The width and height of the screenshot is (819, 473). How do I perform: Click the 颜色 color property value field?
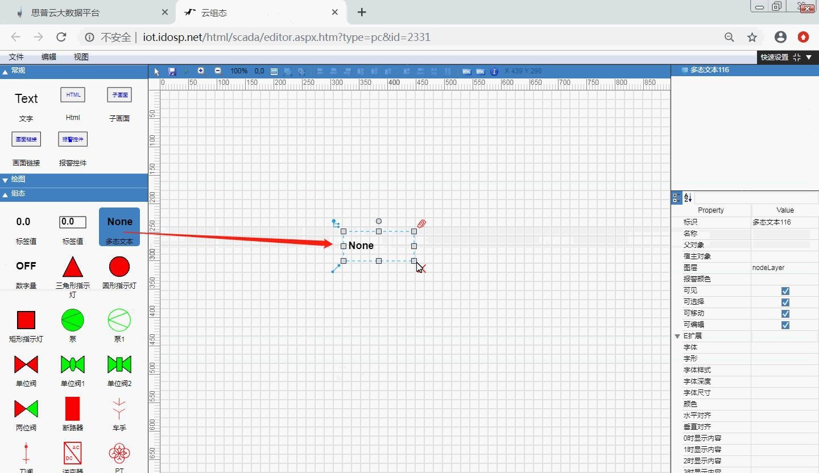pos(785,404)
